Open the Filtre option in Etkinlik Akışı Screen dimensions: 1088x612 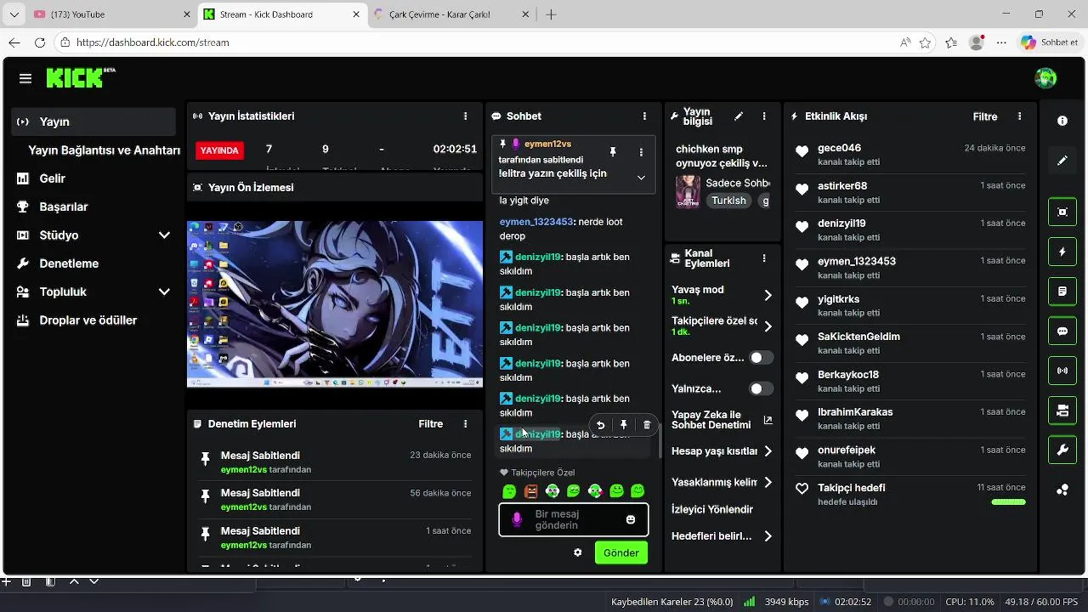point(985,116)
